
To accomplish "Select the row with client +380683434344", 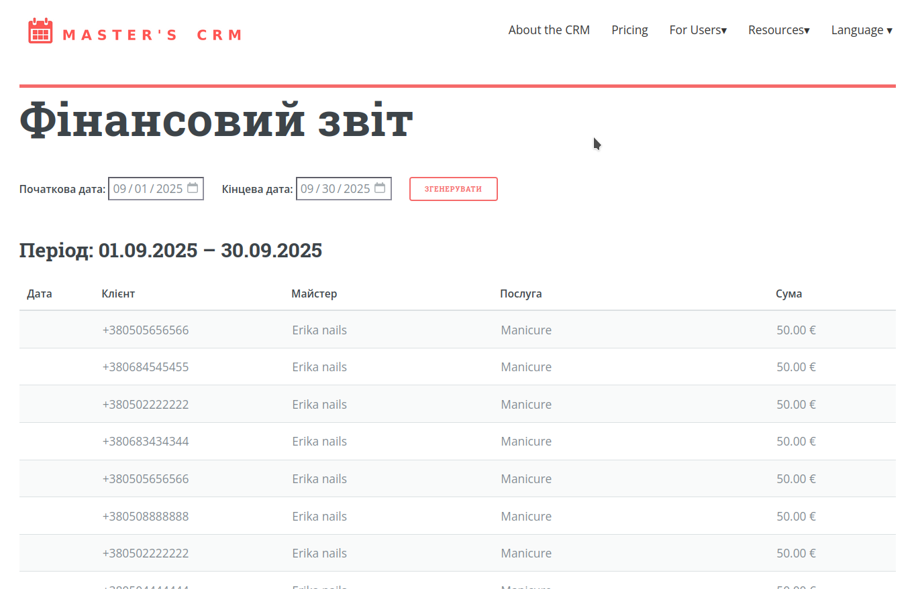I will 457,442.
